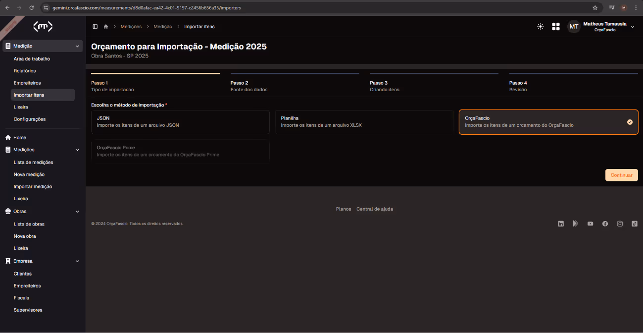Open the TikTok footer icon
The width and height of the screenshot is (643, 333).
click(x=634, y=223)
